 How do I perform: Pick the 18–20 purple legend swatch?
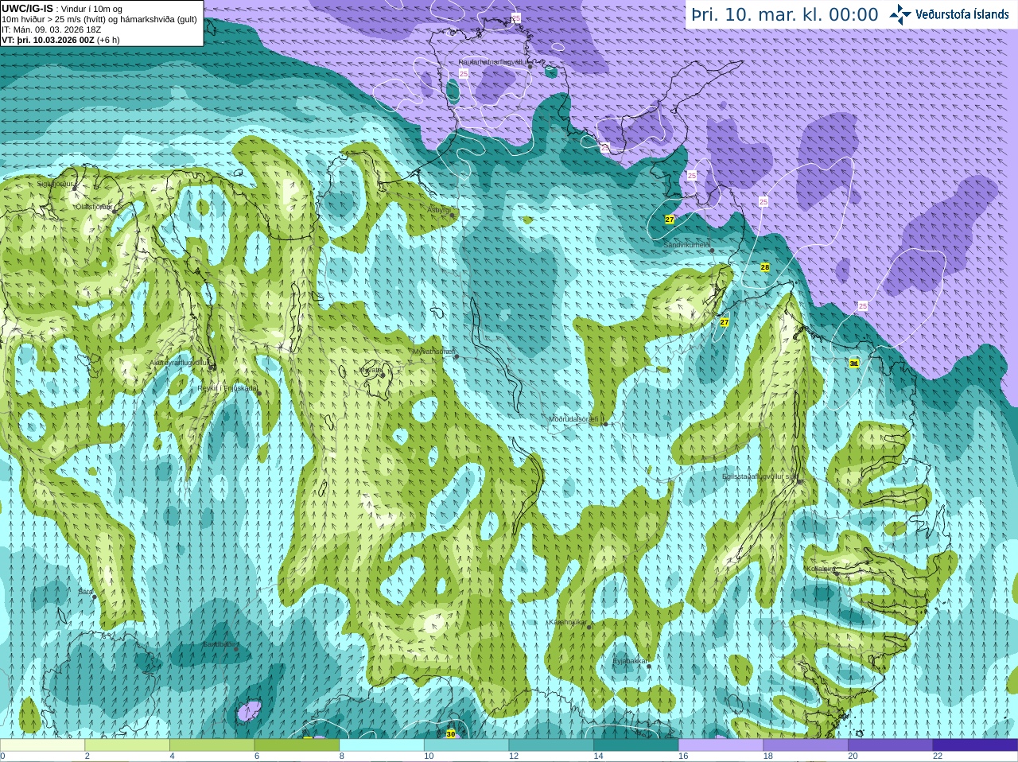click(806, 745)
